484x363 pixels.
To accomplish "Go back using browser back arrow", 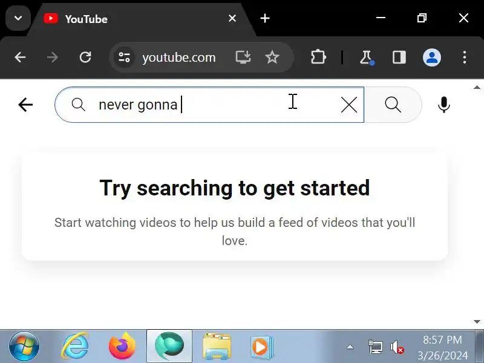I will click(20, 57).
